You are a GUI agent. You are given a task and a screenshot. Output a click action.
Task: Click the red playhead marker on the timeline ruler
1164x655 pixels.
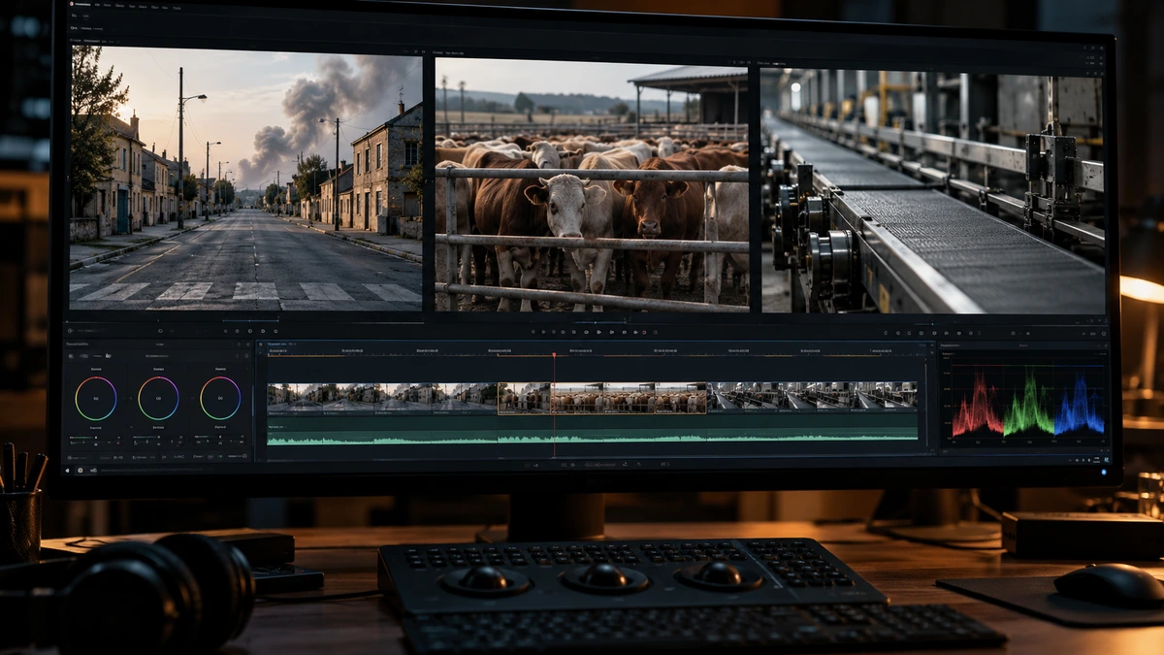[554, 355]
